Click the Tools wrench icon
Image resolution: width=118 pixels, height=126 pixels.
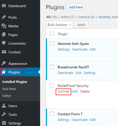[4, 114]
